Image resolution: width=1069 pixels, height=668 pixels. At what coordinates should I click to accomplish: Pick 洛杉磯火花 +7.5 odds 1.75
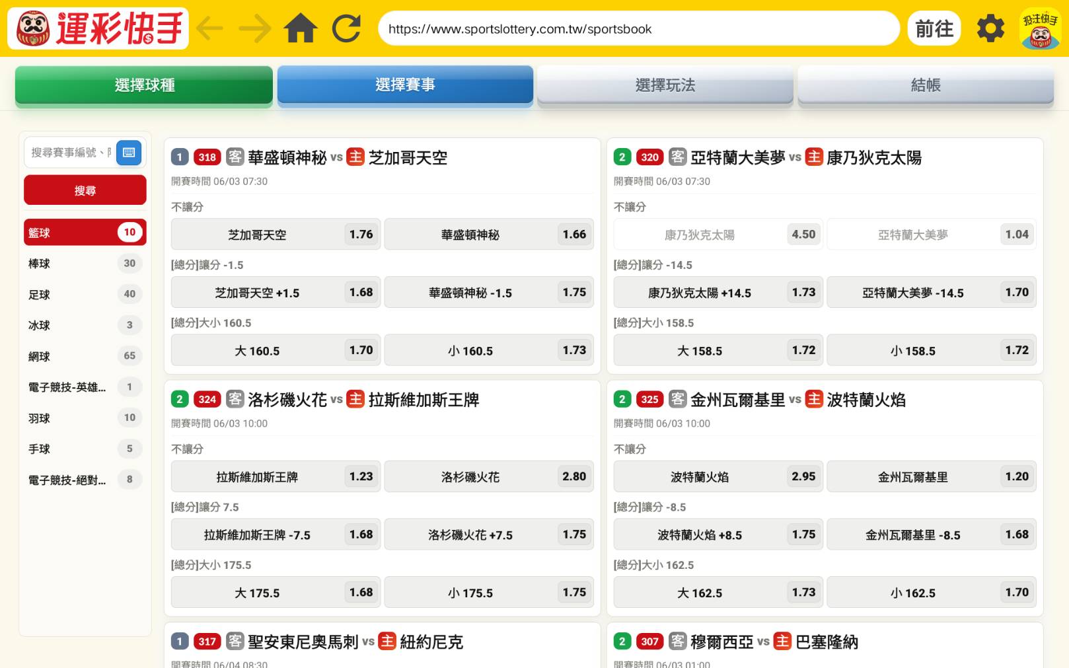pos(489,535)
